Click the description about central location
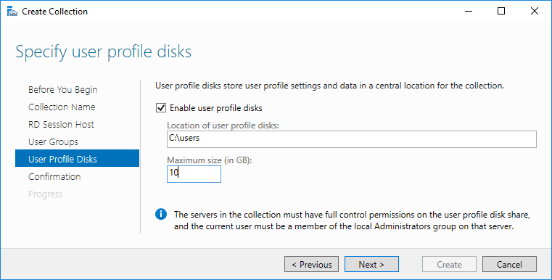The width and height of the screenshot is (552, 280). pos(330,86)
